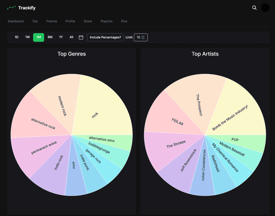Open the Plus upgrade page
The image size is (275, 216).
[124, 21]
